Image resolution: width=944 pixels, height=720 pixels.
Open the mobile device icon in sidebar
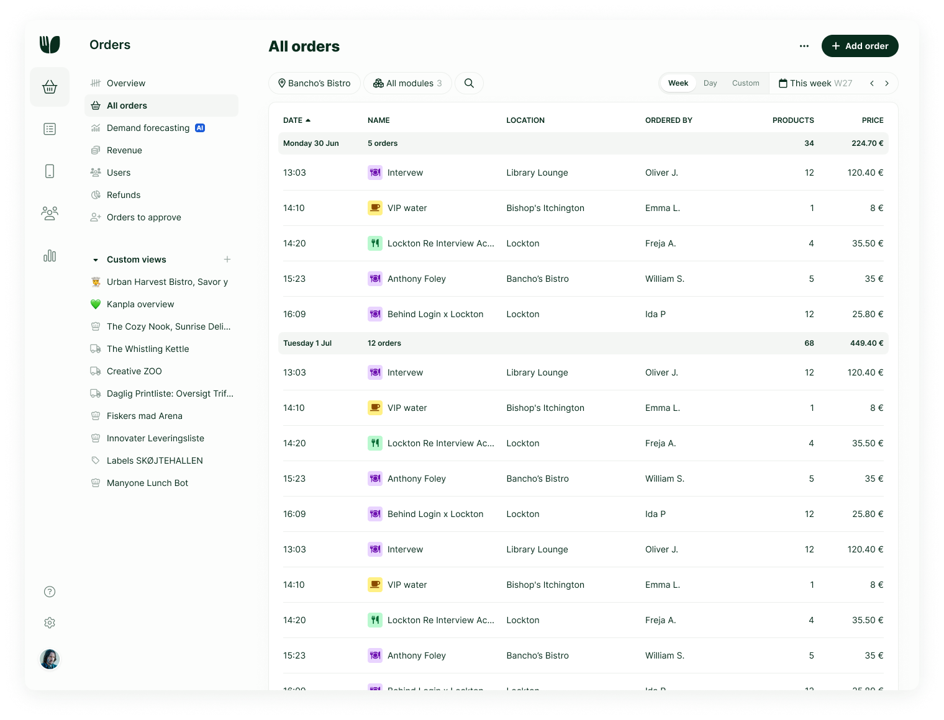click(50, 171)
